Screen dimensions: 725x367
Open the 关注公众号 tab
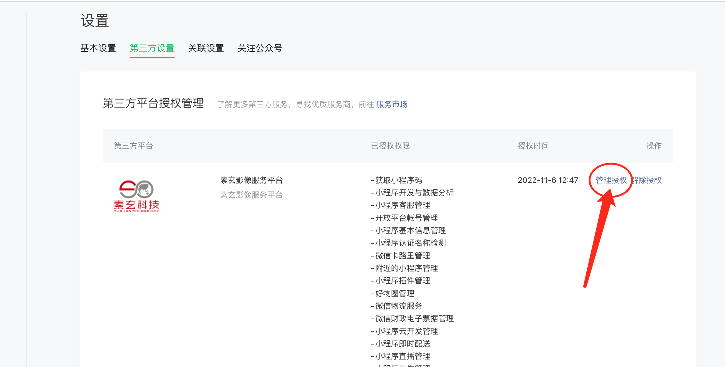[260, 48]
